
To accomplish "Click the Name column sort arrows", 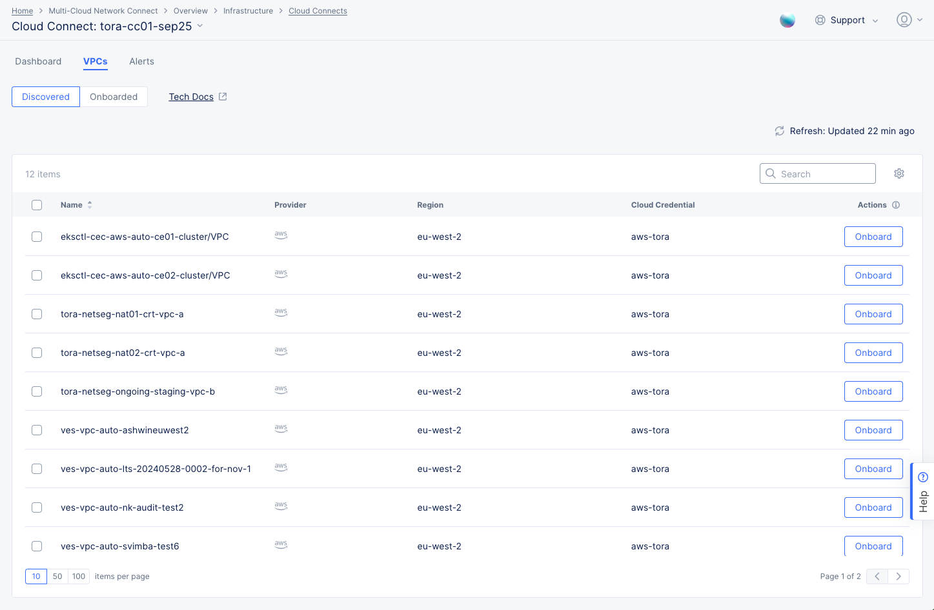I will (90, 205).
